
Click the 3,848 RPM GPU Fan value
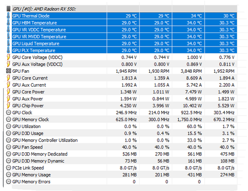pos(191,71)
